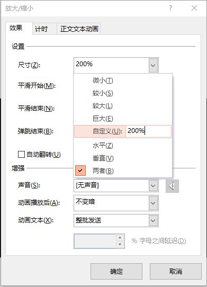This screenshot has width=207, height=287.
Task: Switch to the 正文文本动画 tab
Action: [x=79, y=29]
